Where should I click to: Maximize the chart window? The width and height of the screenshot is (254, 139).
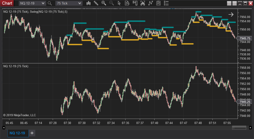pyautogui.click(x=245, y=3)
